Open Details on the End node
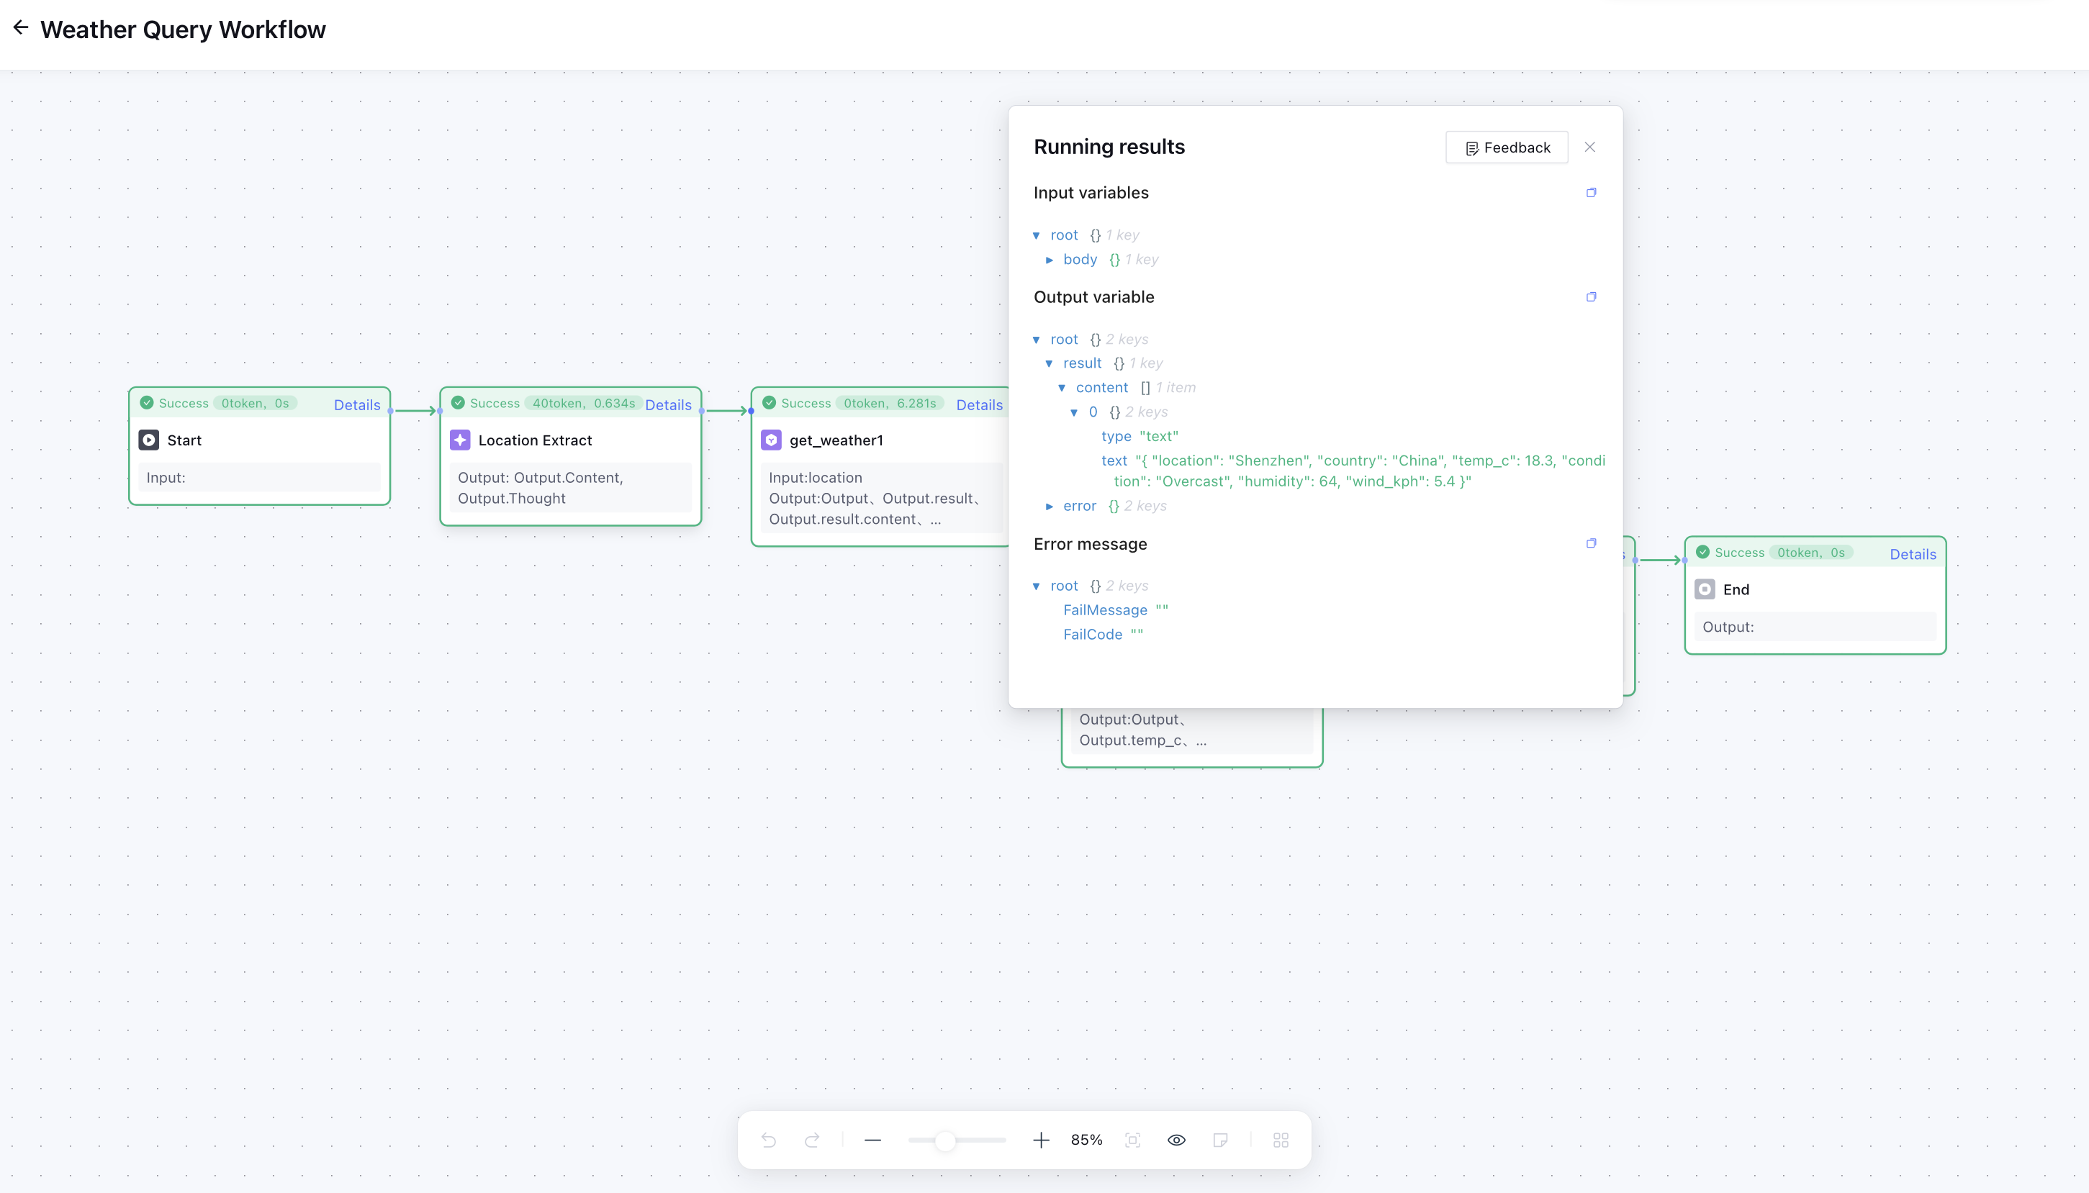Screen dimensions: 2089x1193 1912,554
